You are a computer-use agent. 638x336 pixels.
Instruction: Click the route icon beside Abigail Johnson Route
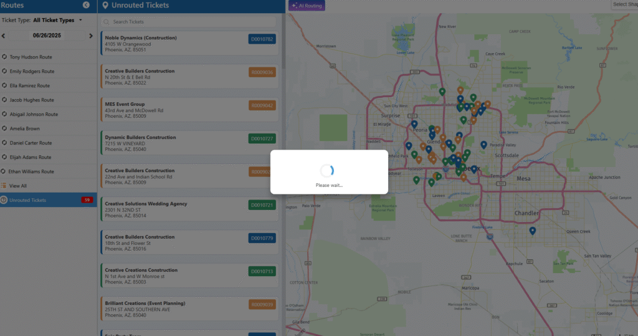[x=4, y=113]
